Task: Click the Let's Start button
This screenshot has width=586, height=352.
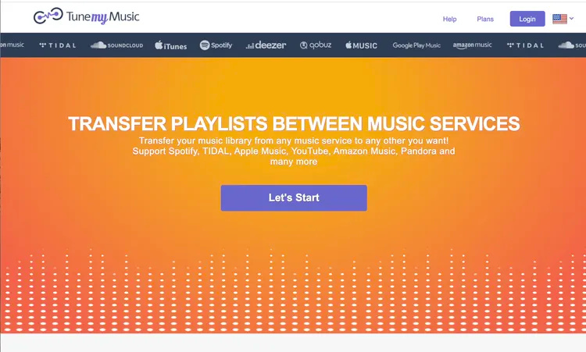Action: pos(294,197)
